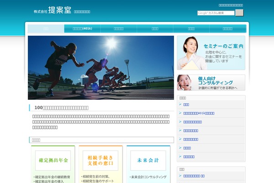274x183 pixels.
Task: Click text 計画的に貯蓄ができる家計へ
Action: pos(218,88)
